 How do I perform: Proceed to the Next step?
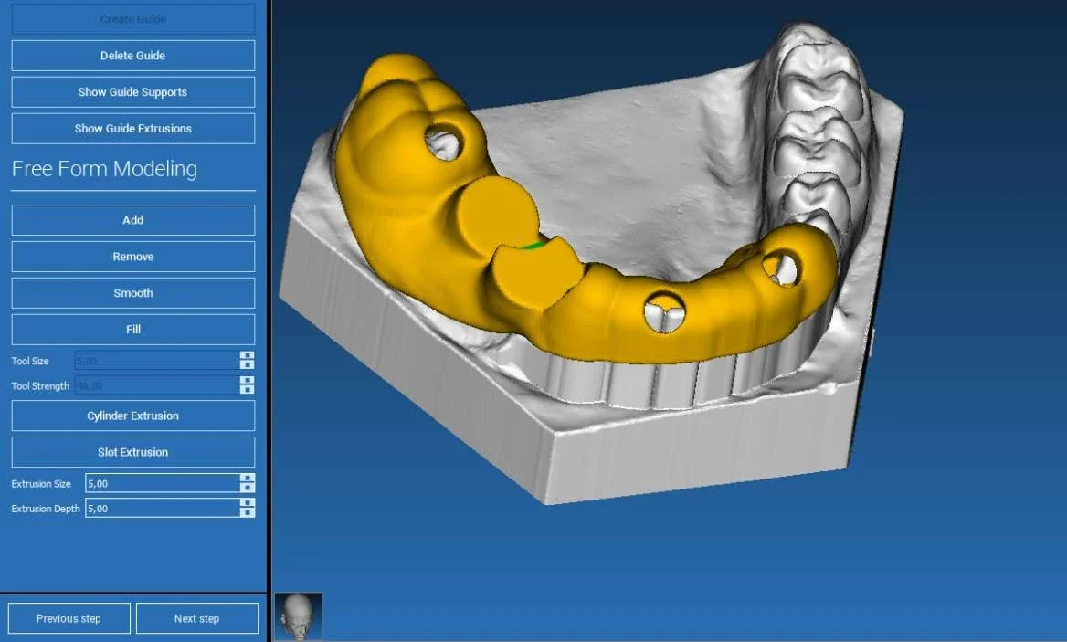tap(196, 618)
